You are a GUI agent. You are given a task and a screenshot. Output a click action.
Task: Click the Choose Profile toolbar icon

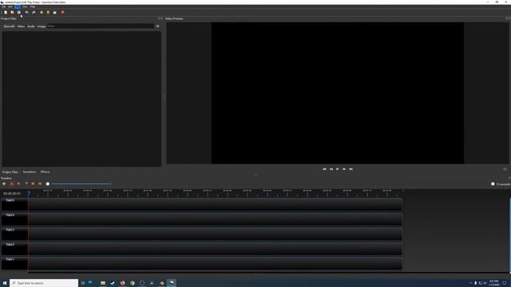tap(48, 13)
